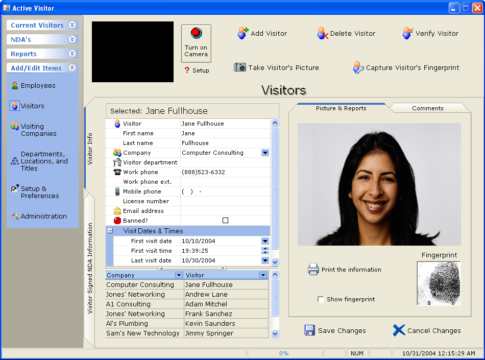Open the First visit date picker
Viewport: 485px width, 360px height.
pos(265,241)
